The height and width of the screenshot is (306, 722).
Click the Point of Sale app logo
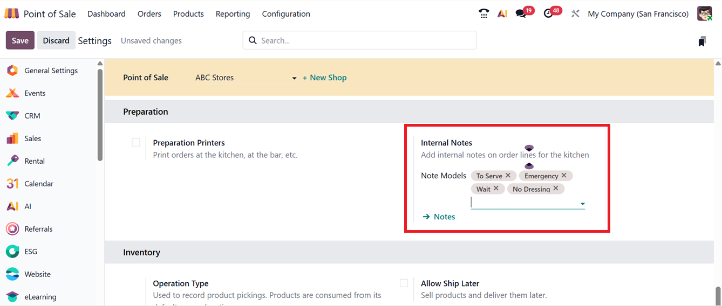(x=12, y=14)
